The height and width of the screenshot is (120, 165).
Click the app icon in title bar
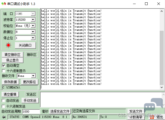[4, 4]
